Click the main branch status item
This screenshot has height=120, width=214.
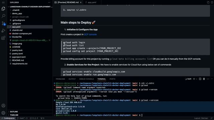tap(21, 118)
